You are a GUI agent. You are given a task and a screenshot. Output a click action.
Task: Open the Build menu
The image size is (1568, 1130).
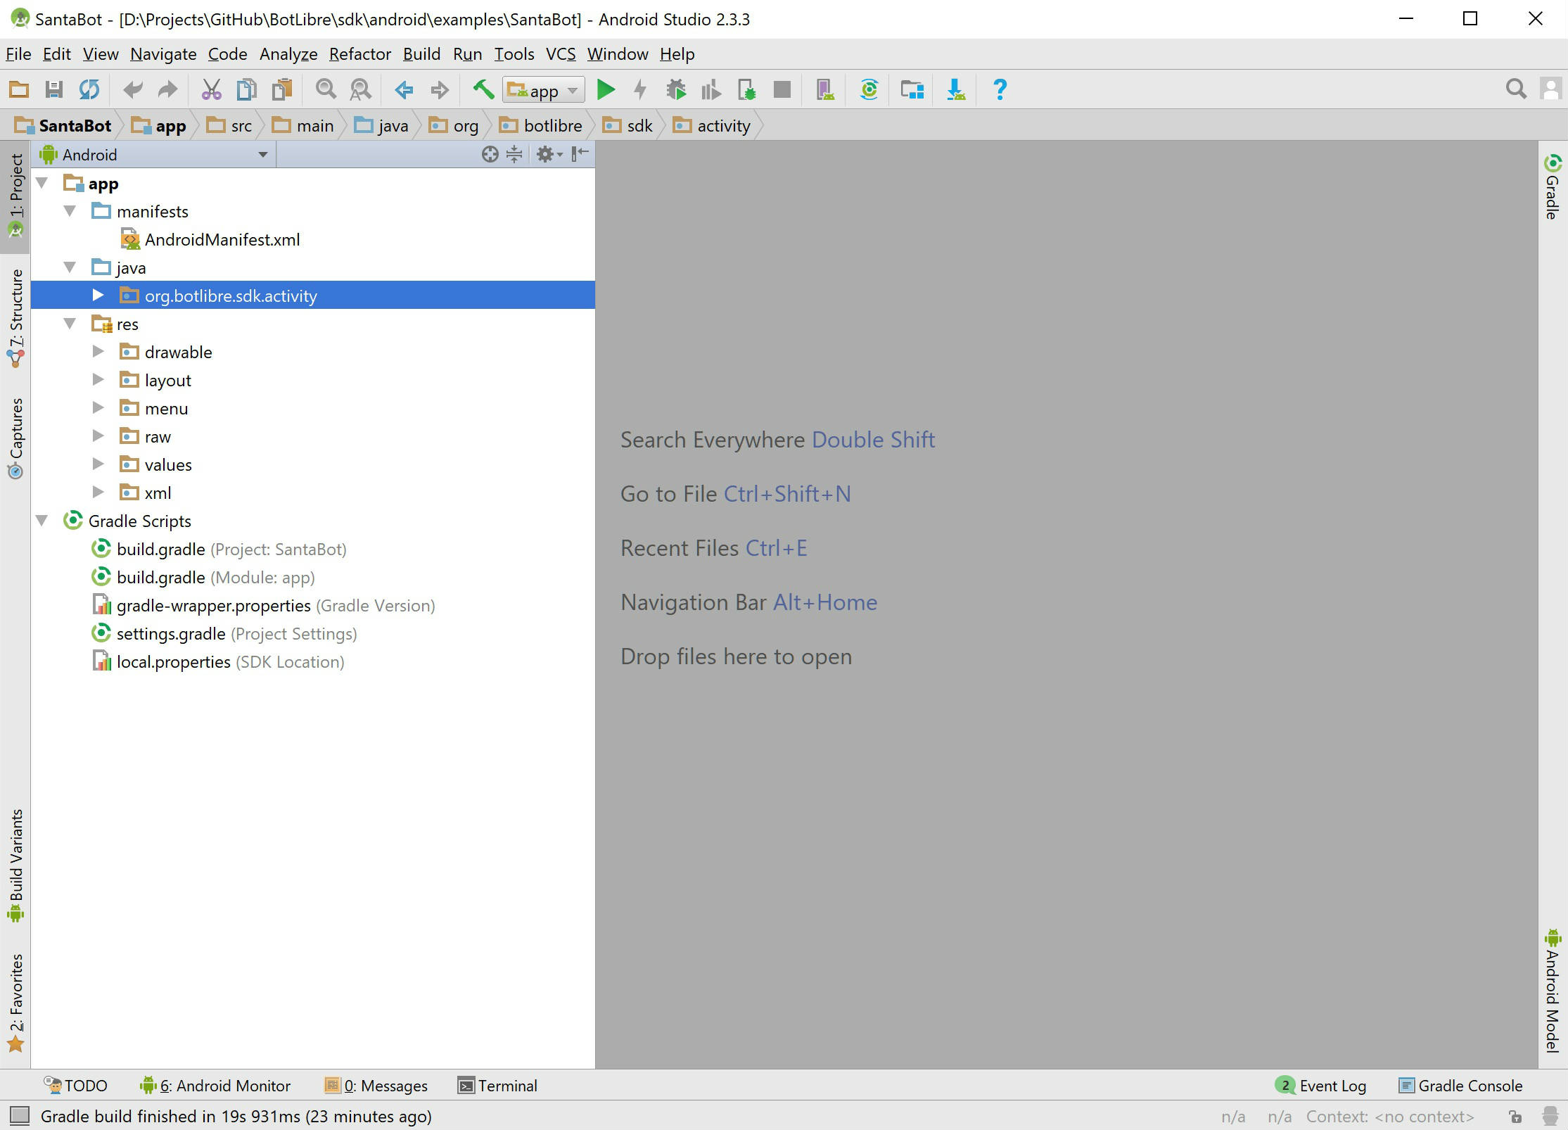pyautogui.click(x=421, y=54)
